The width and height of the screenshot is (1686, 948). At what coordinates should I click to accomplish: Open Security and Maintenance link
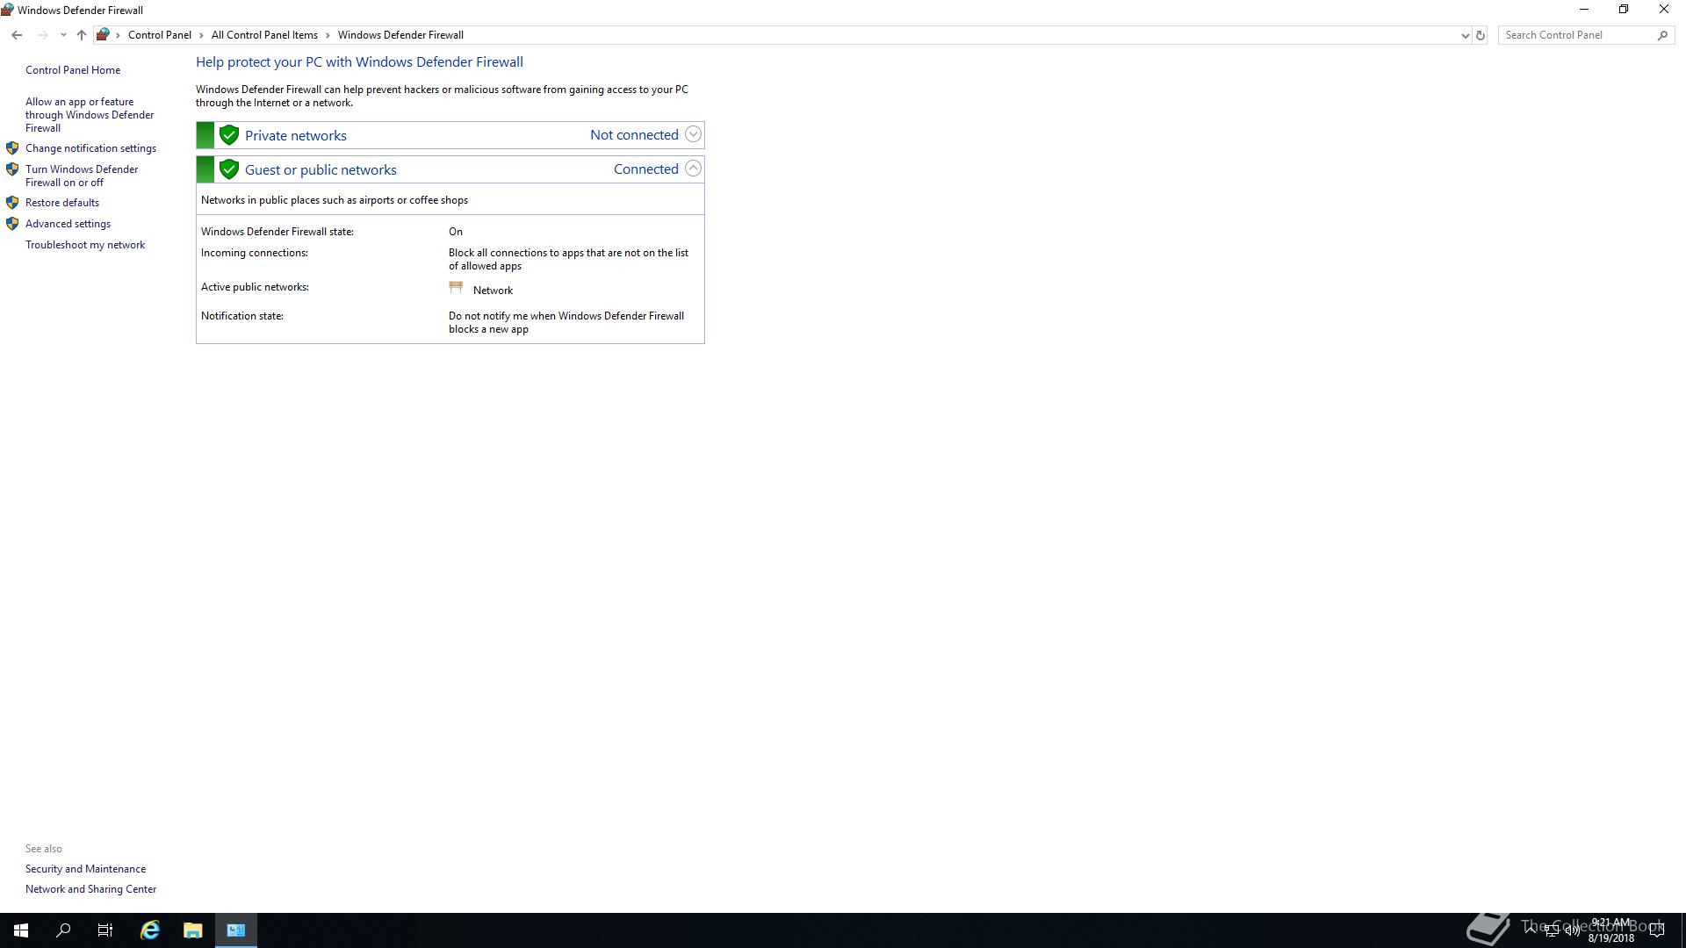[x=85, y=869]
